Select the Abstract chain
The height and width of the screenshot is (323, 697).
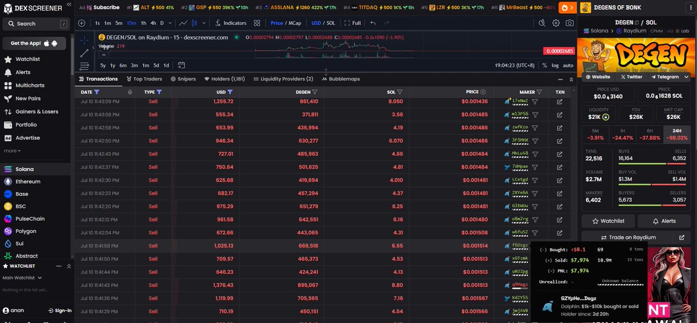click(35, 256)
